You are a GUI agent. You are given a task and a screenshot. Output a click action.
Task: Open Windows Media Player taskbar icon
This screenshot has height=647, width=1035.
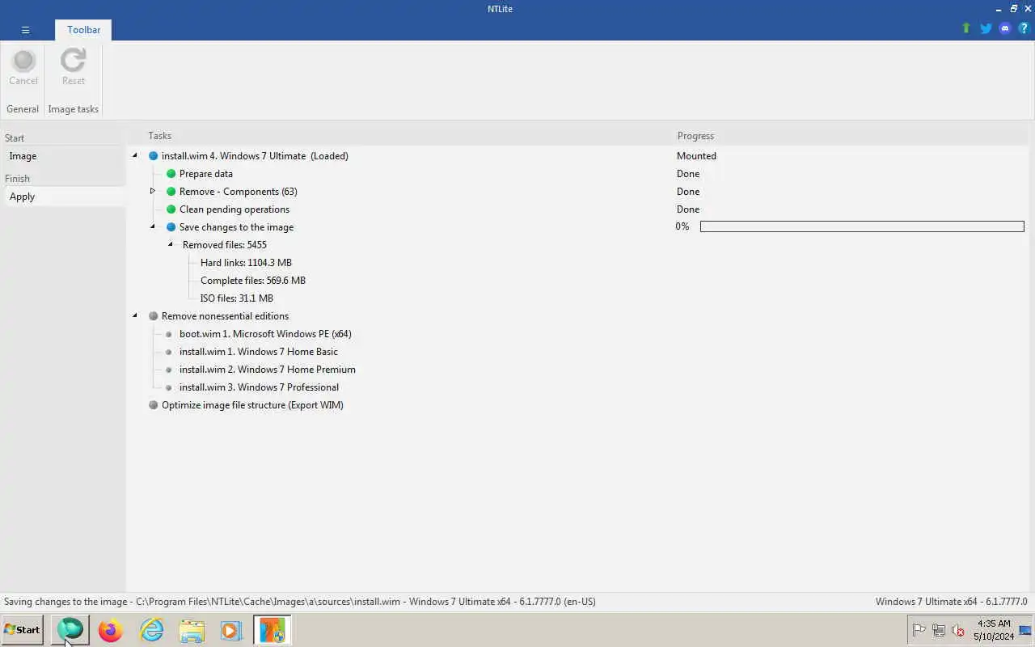pyautogui.click(x=231, y=630)
